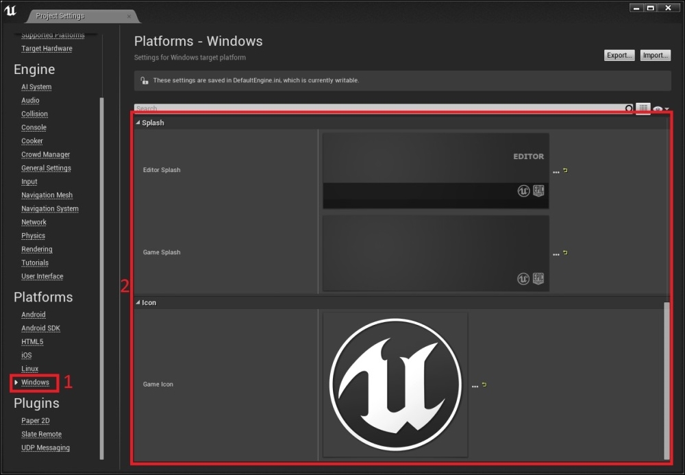Open AI System settings

click(36, 87)
